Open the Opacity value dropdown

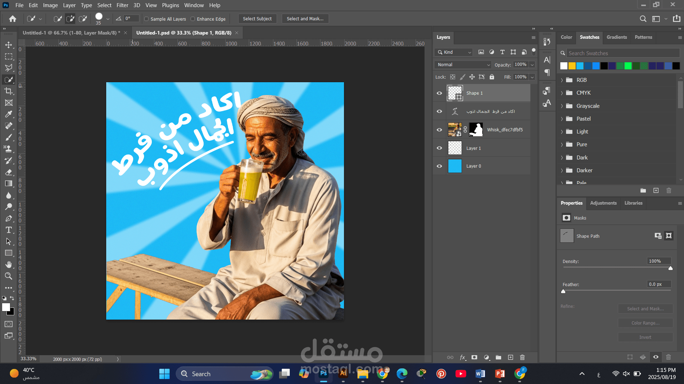click(532, 65)
